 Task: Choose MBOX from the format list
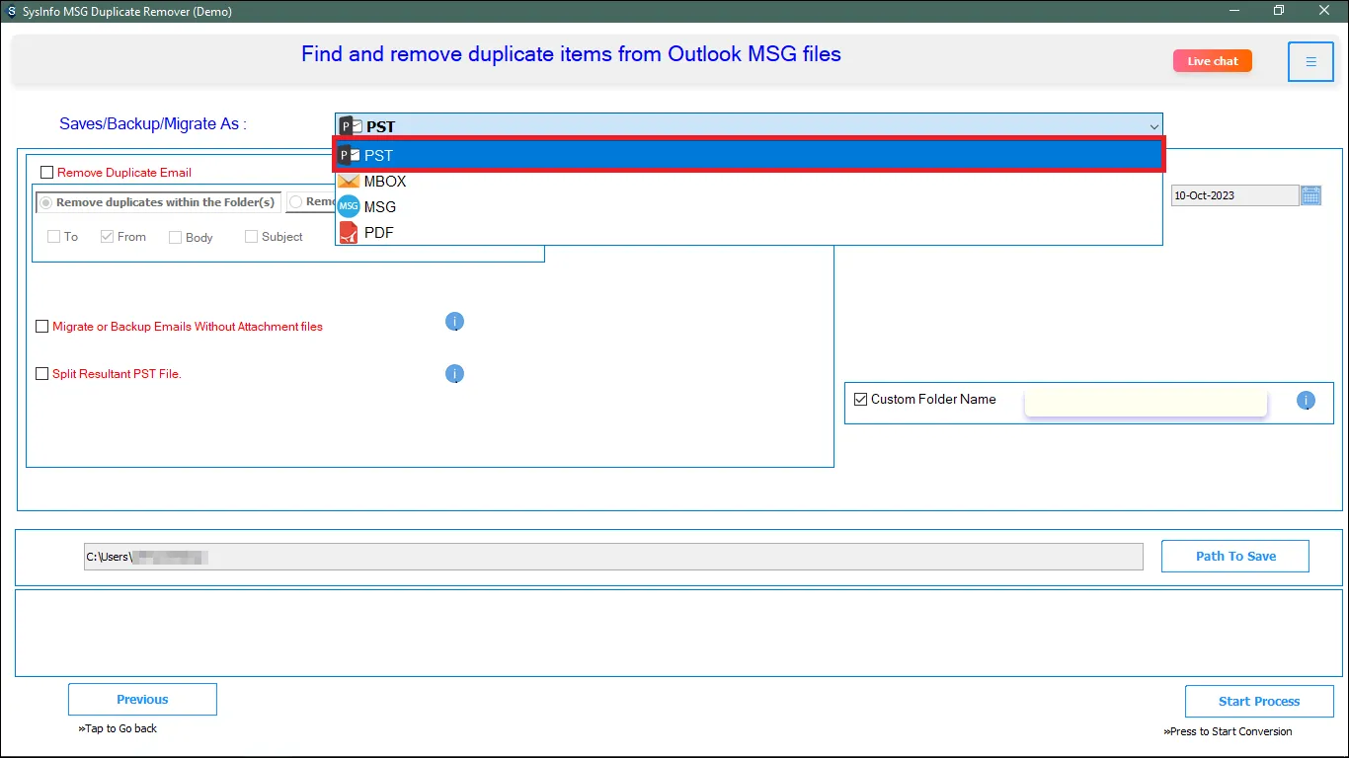pos(749,182)
